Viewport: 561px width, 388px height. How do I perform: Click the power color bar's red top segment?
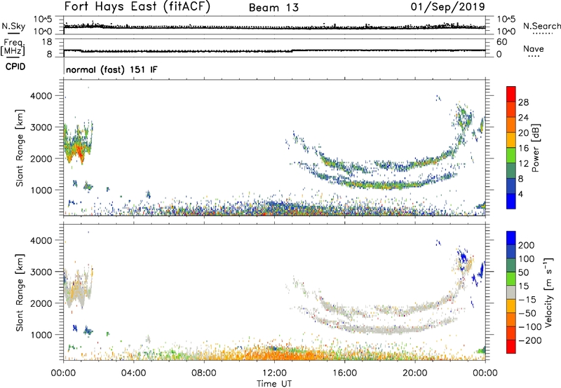pyautogui.click(x=511, y=94)
